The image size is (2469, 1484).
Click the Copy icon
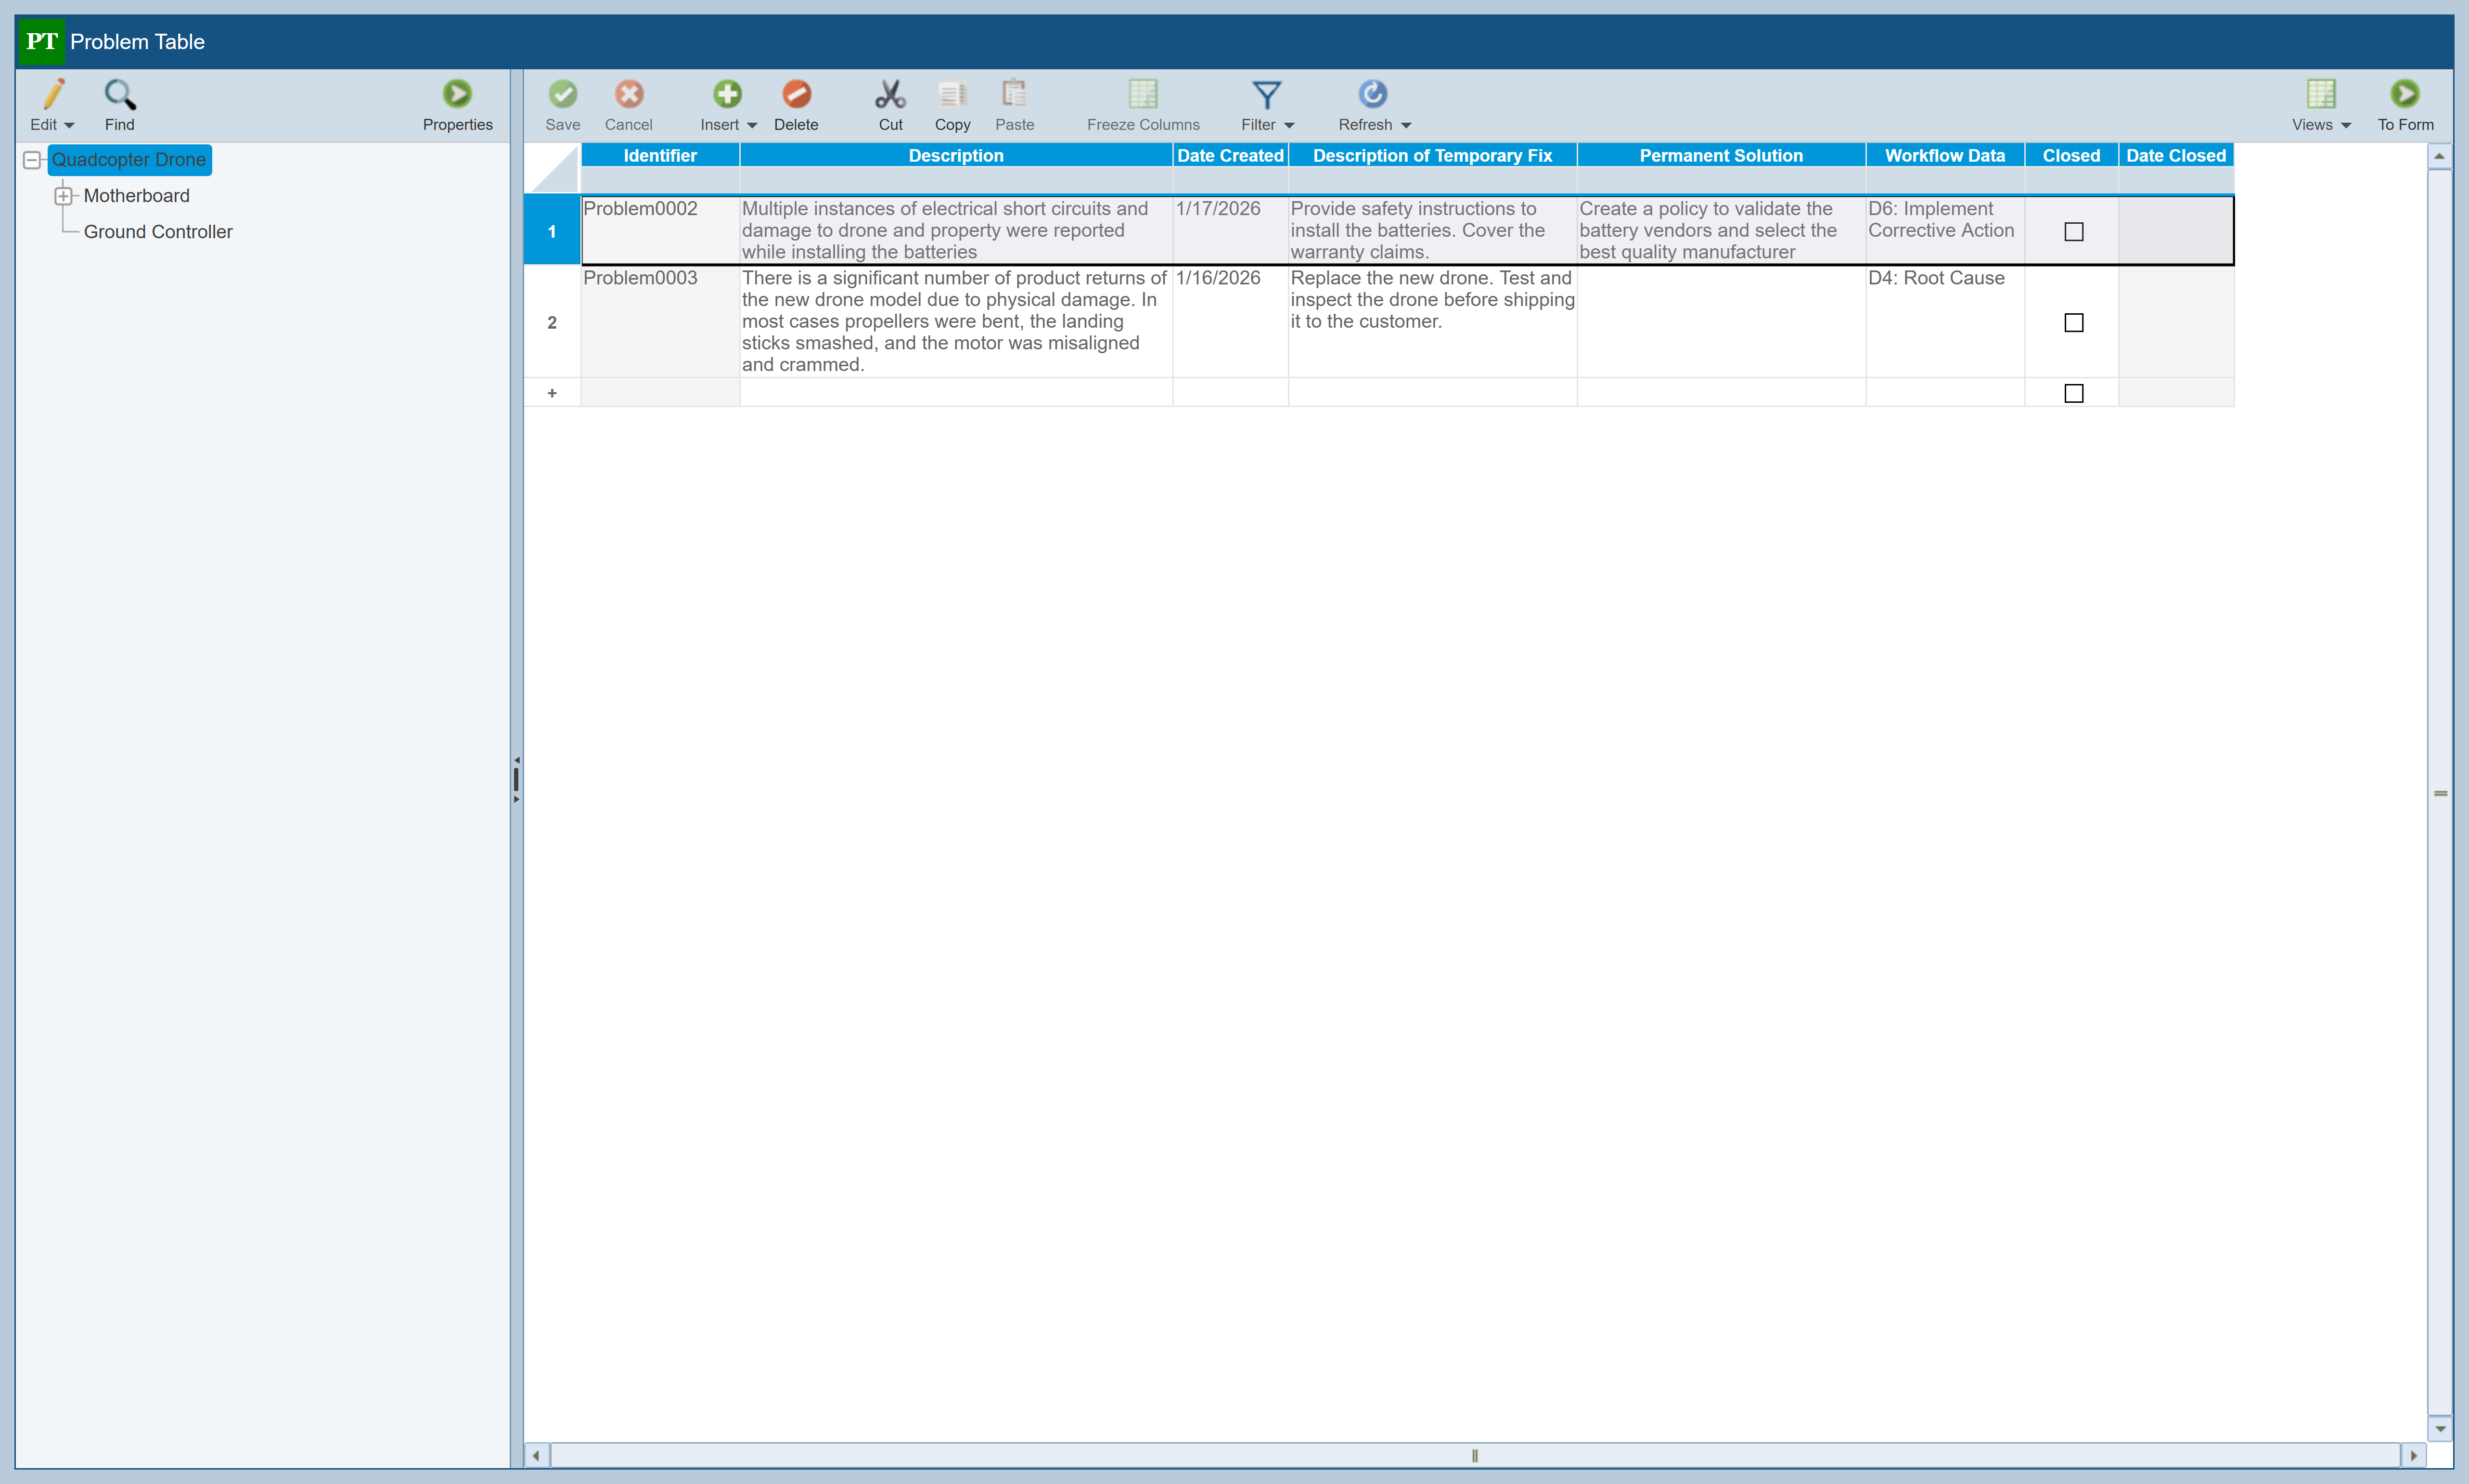click(x=952, y=95)
